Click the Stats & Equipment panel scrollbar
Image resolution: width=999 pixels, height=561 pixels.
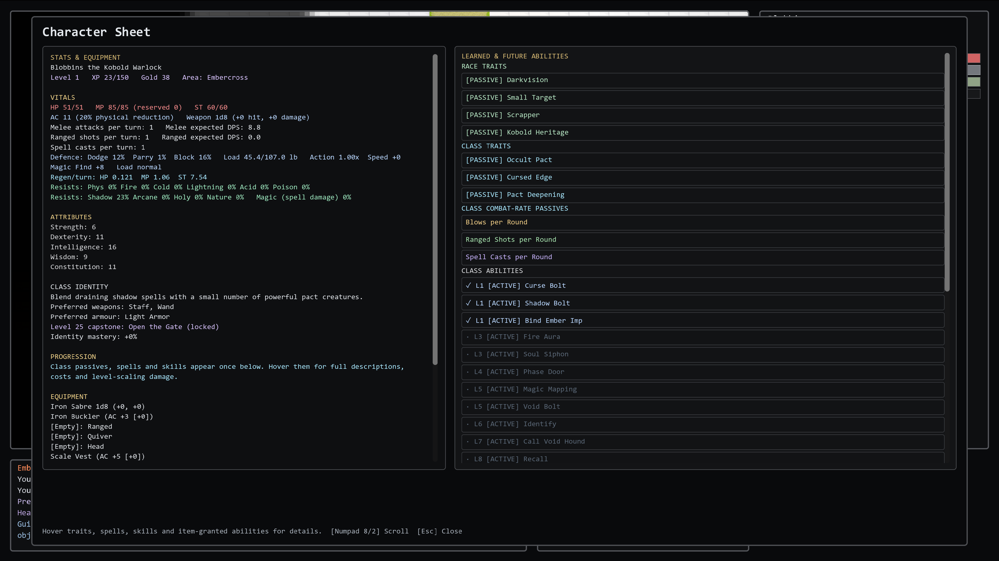pos(435,209)
